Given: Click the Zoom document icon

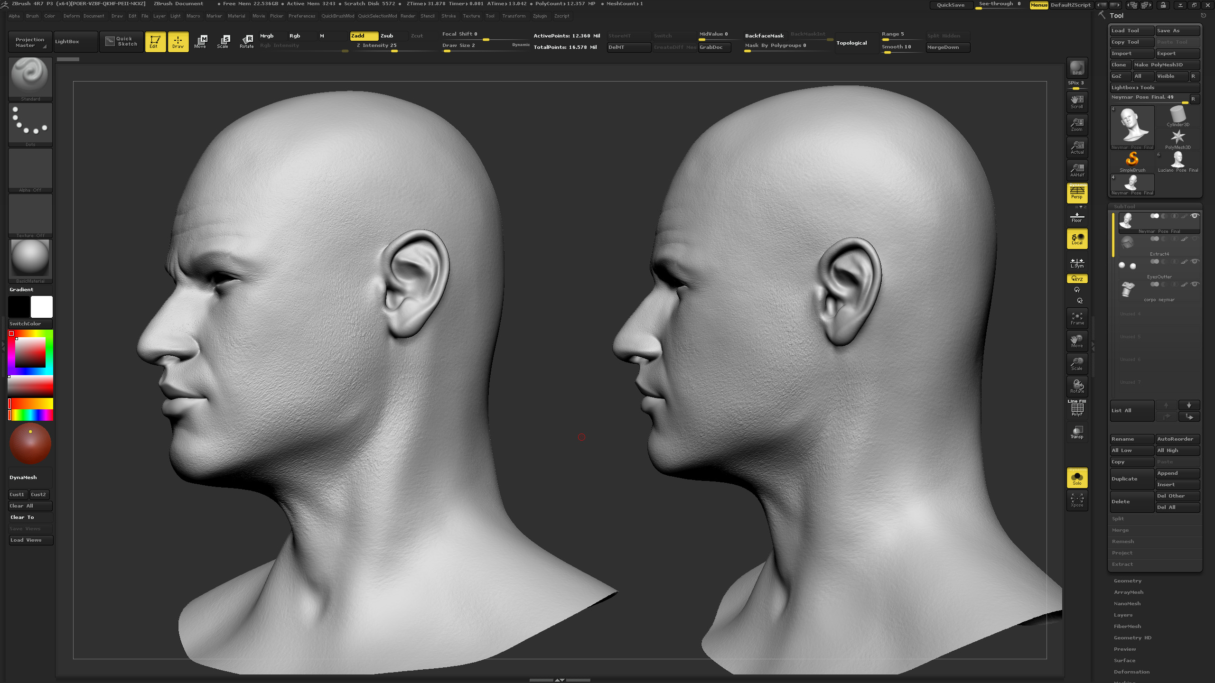Looking at the screenshot, I should coord(1077,124).
